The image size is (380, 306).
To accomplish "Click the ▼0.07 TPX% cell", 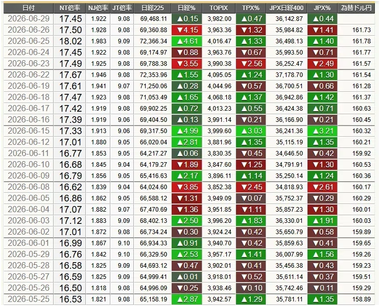I will click(x=251, y=198).
